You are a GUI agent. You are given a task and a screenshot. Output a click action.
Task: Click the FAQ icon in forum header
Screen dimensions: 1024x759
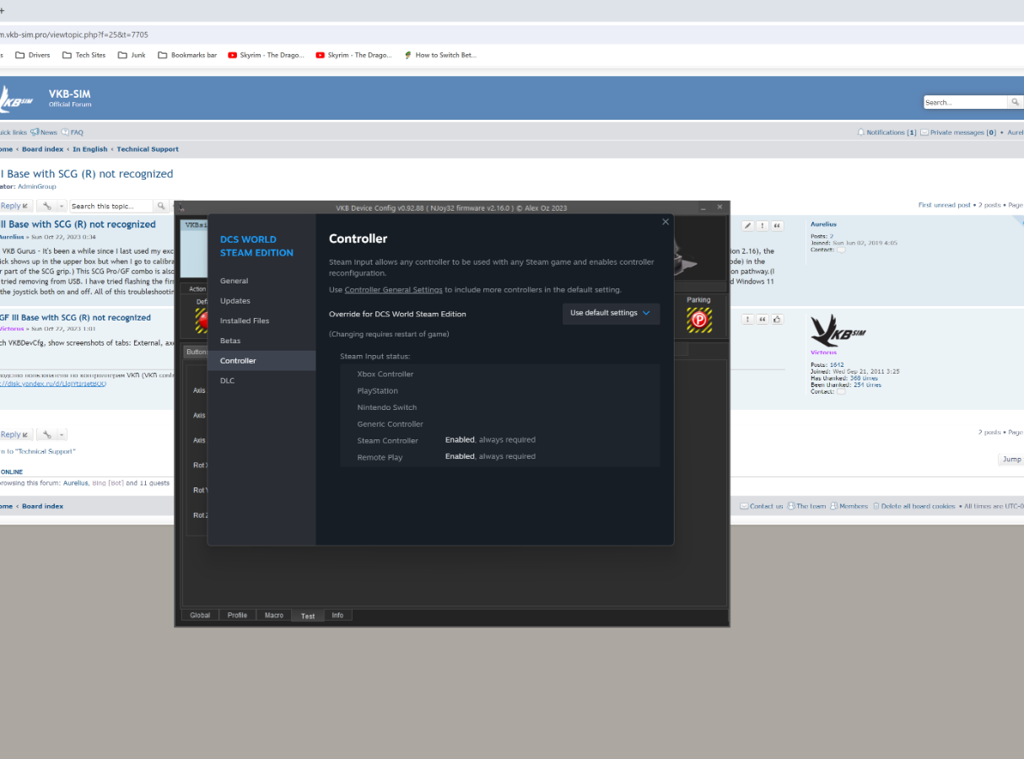[65, 132]
